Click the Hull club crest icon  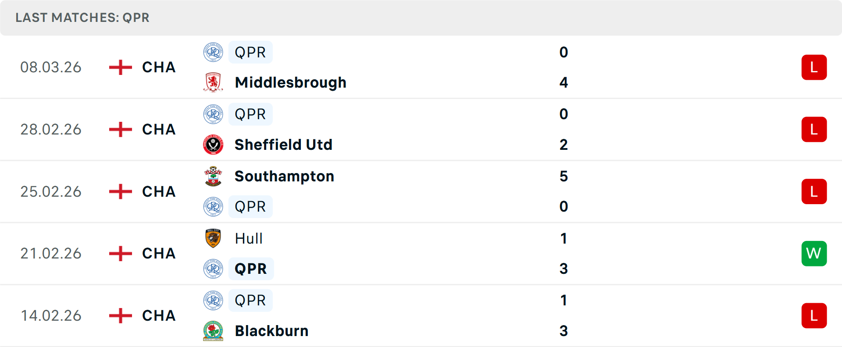pos(213,238)
